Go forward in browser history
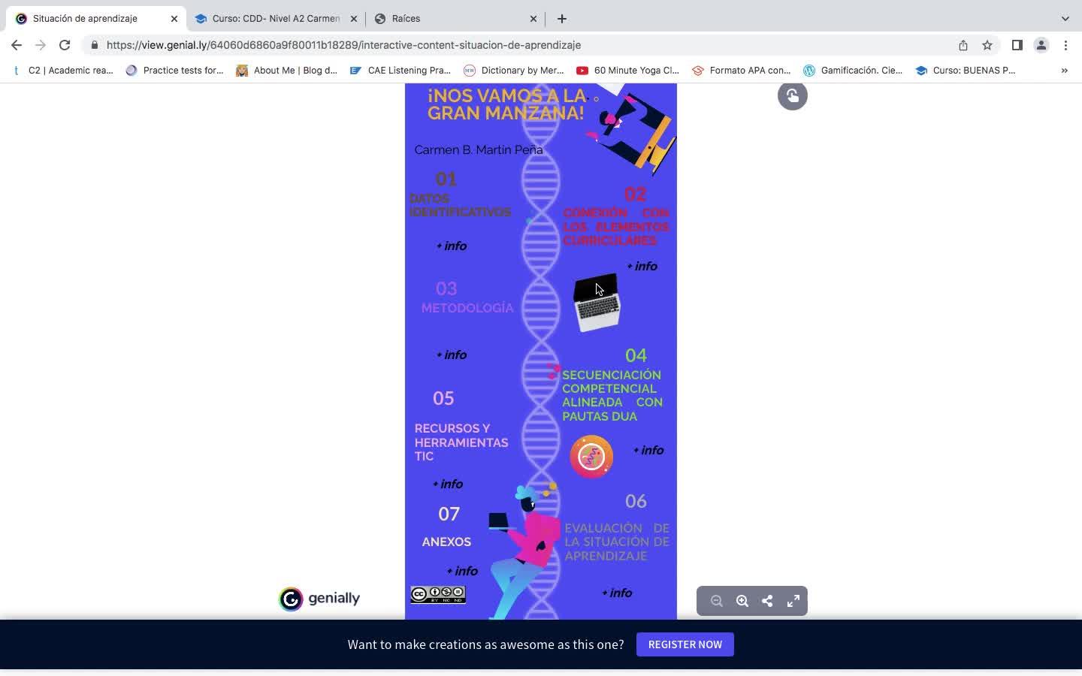 coord(41,45)
